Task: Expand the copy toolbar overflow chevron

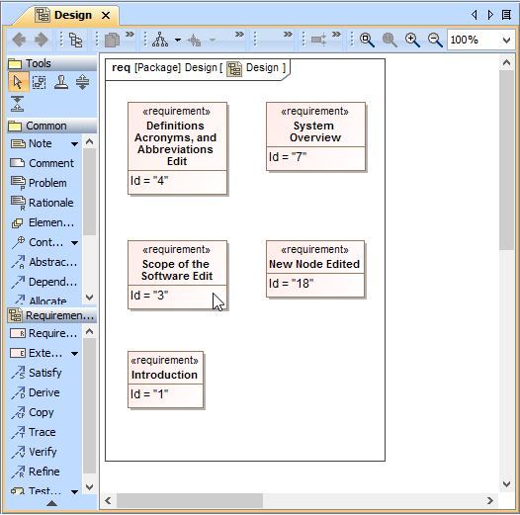Action: [130, 35]
